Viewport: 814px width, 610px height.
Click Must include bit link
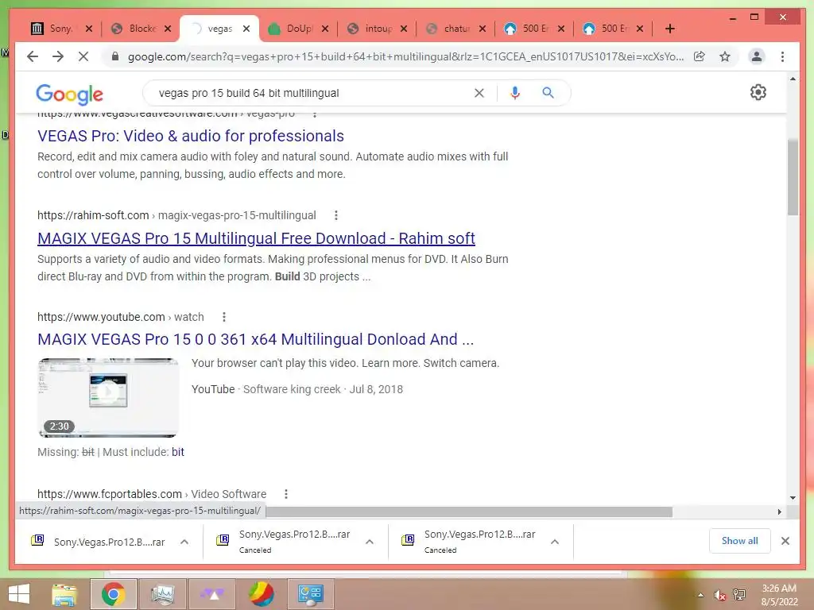coord(177,452)
